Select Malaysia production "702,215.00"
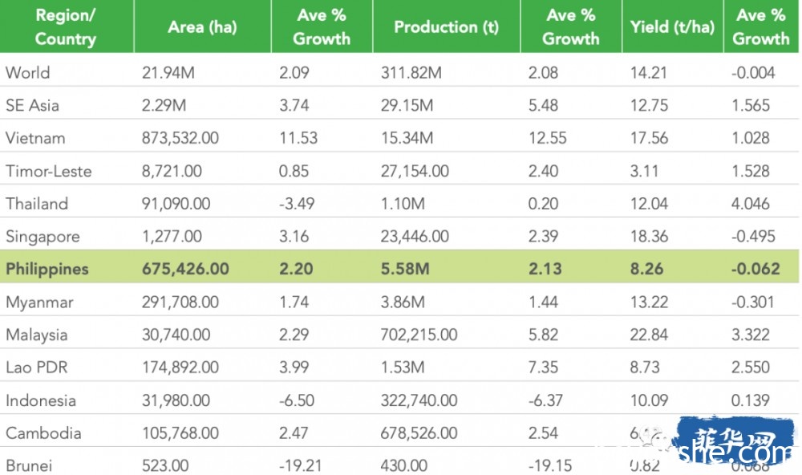The height and width of the screenshot is (475, 802). pyautogui.click(x=419, y=335)
